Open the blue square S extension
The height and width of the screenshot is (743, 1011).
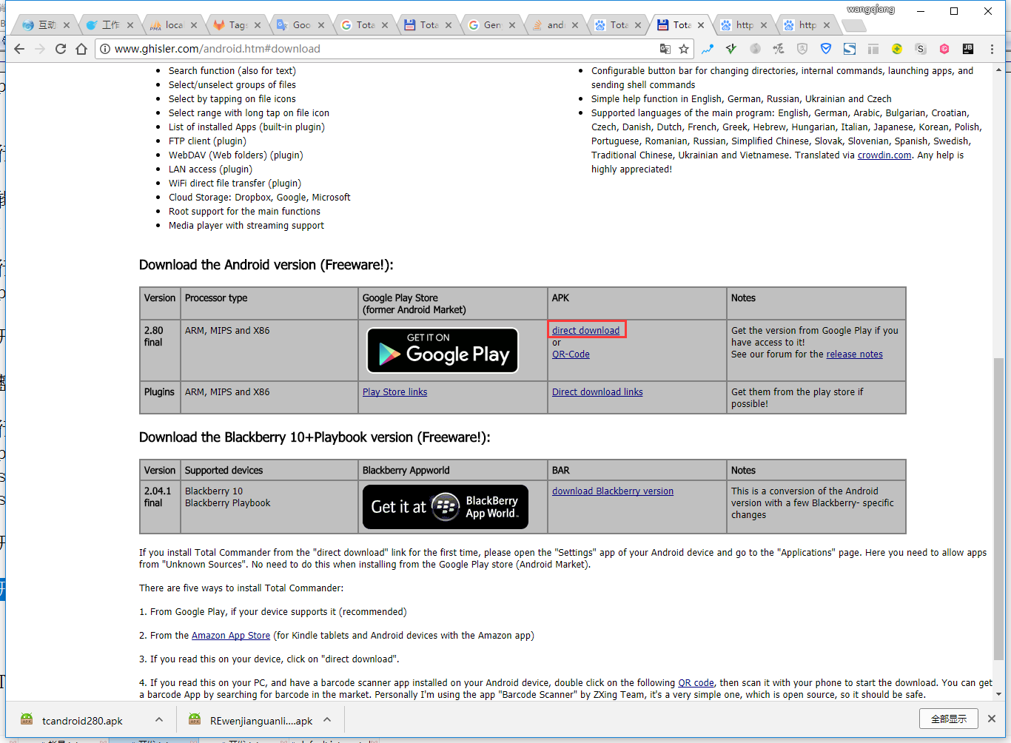pyautogui.click(x=850, y=49)
